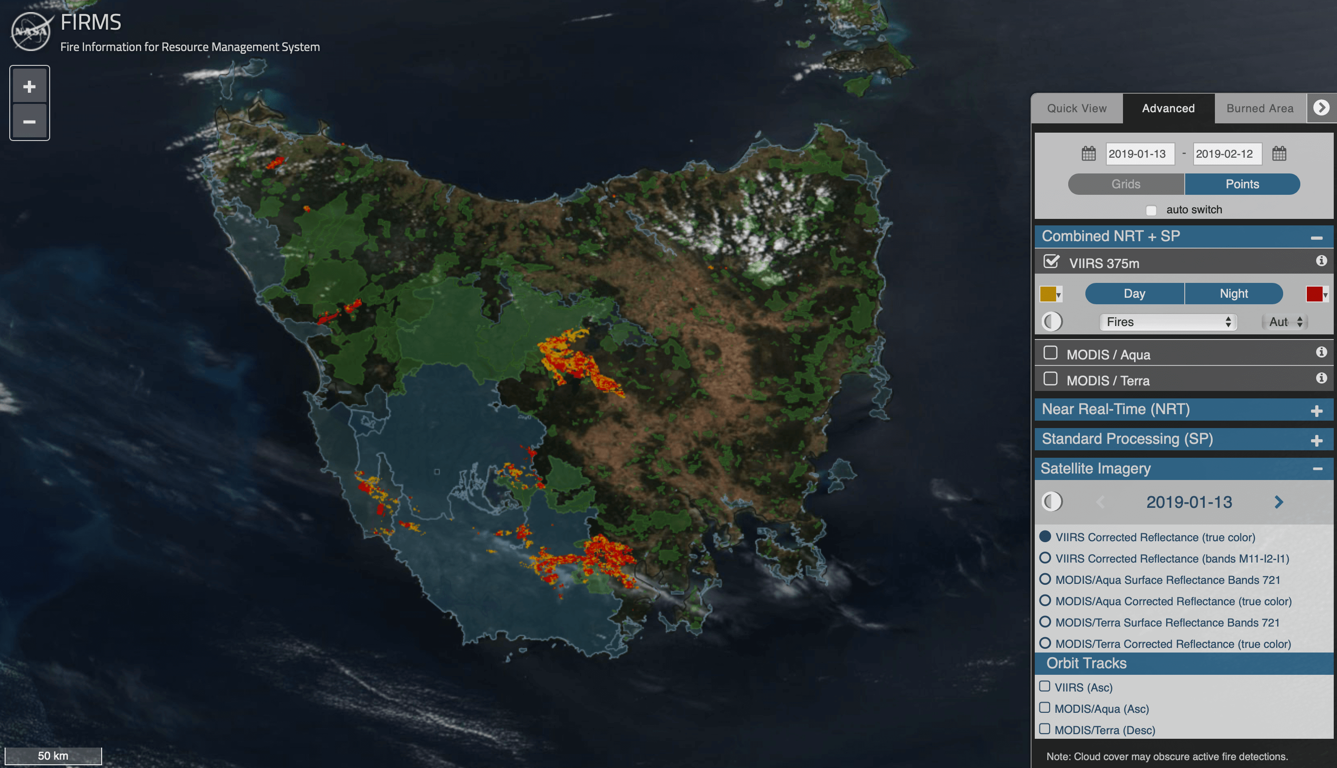The width and height of the screenshot is (1337, 768).
Task: Show info for MODIS / Terra layer
Action: (x=1321, y=378)
